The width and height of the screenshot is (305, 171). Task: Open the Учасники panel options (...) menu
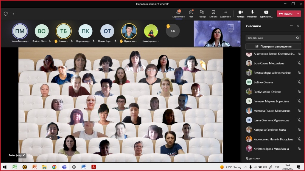pos(291,26)
